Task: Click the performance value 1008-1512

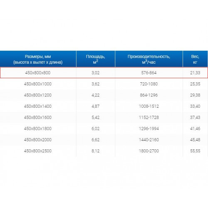Action: click(149, 106)
